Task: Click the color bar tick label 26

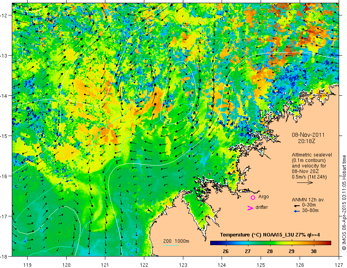Action: 226,251
